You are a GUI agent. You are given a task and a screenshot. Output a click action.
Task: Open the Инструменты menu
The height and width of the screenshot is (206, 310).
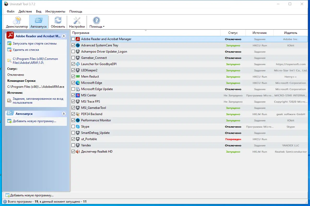(x=55, y=11)
